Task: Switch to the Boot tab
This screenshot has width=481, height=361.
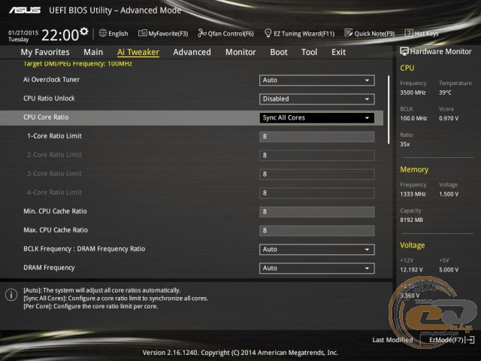Action: [x=279, y=52]
